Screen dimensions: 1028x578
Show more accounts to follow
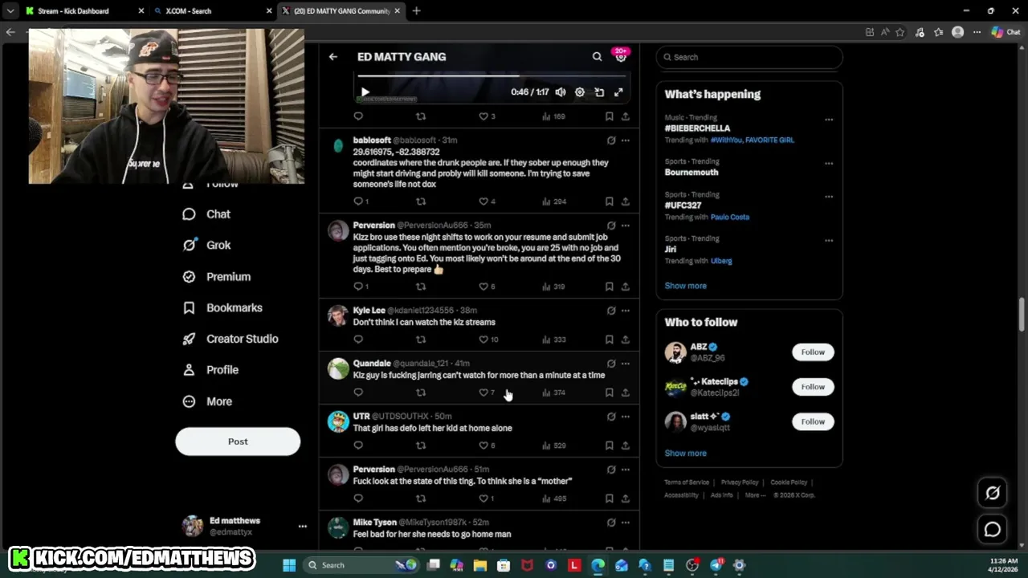[x=685, y=454]
